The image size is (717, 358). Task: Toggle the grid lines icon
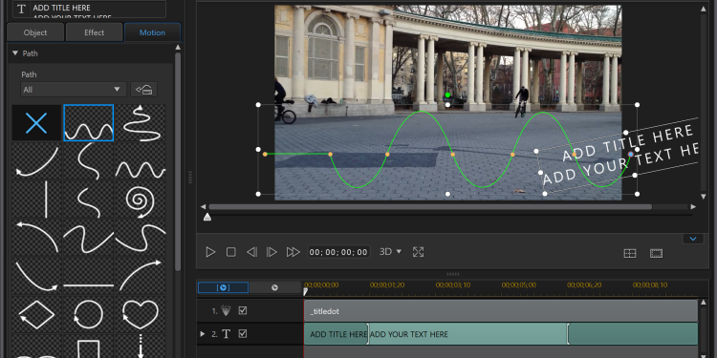point(630,253)
